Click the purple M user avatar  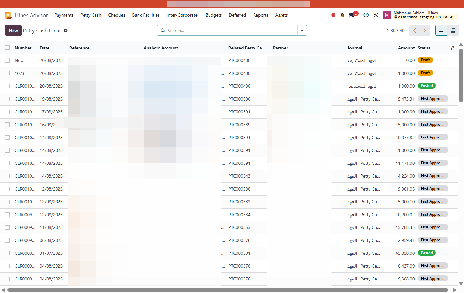click(x=387, y=15)
